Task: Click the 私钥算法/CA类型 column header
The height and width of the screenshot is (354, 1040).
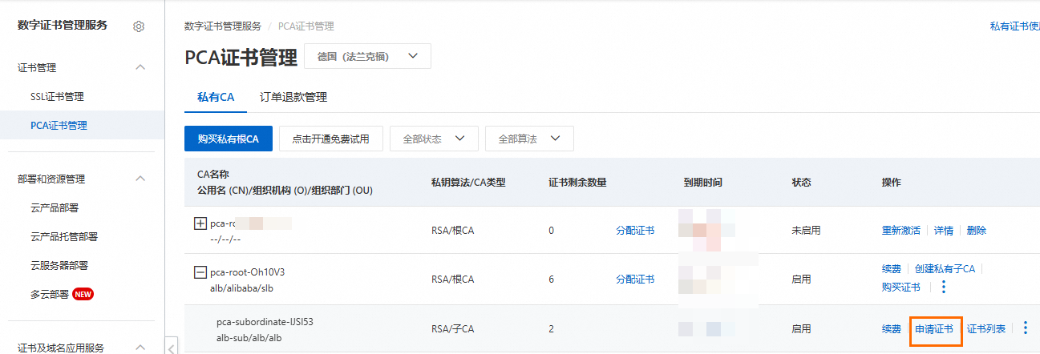Action: [x=468, y=183]
